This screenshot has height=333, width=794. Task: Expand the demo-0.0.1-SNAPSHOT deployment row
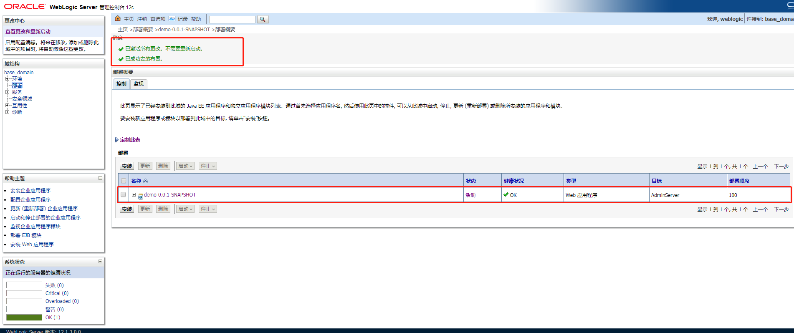tap(134, 194)
